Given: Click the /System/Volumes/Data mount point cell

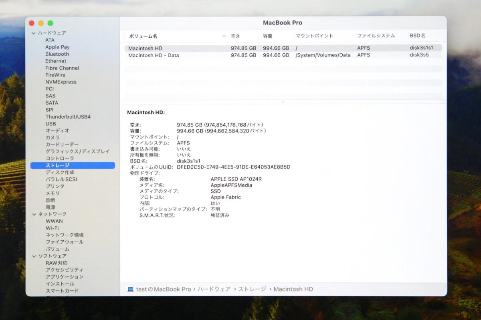Looking at the screenshot, I should (323, 55).
